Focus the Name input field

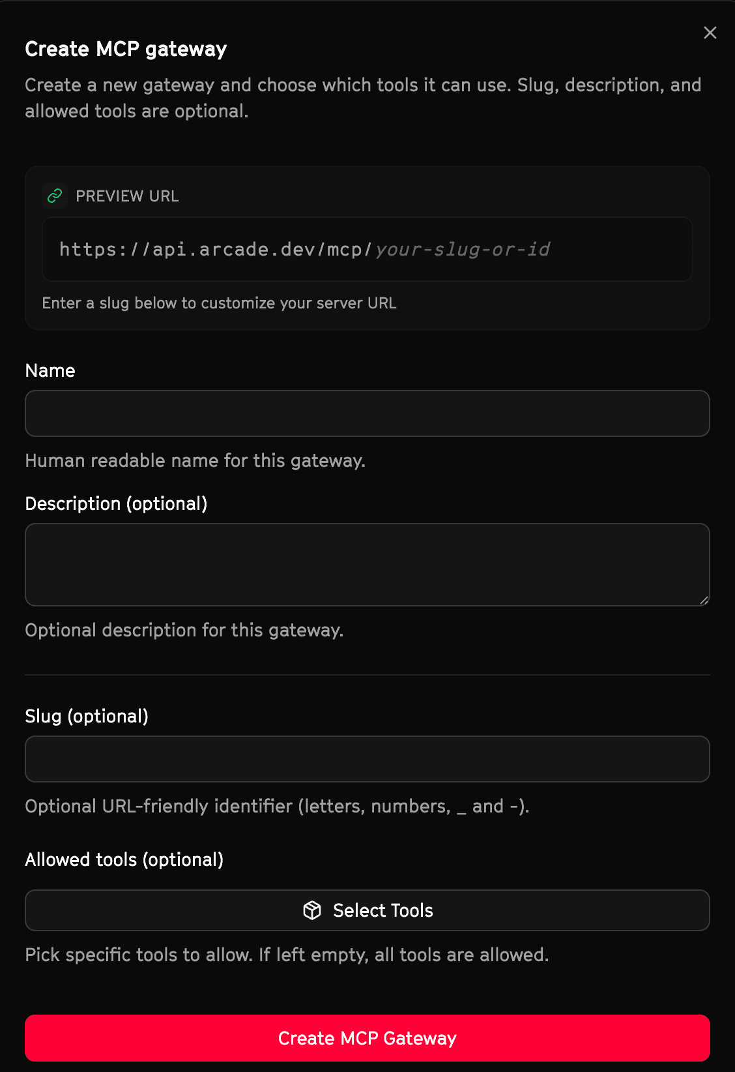tap(367, 413)
